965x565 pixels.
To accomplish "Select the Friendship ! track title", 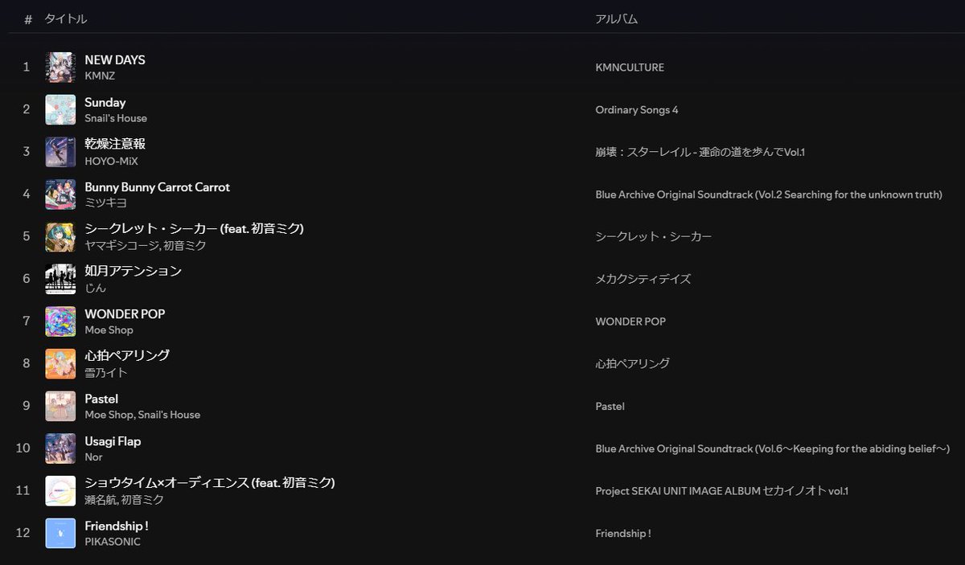I will 117,526.
